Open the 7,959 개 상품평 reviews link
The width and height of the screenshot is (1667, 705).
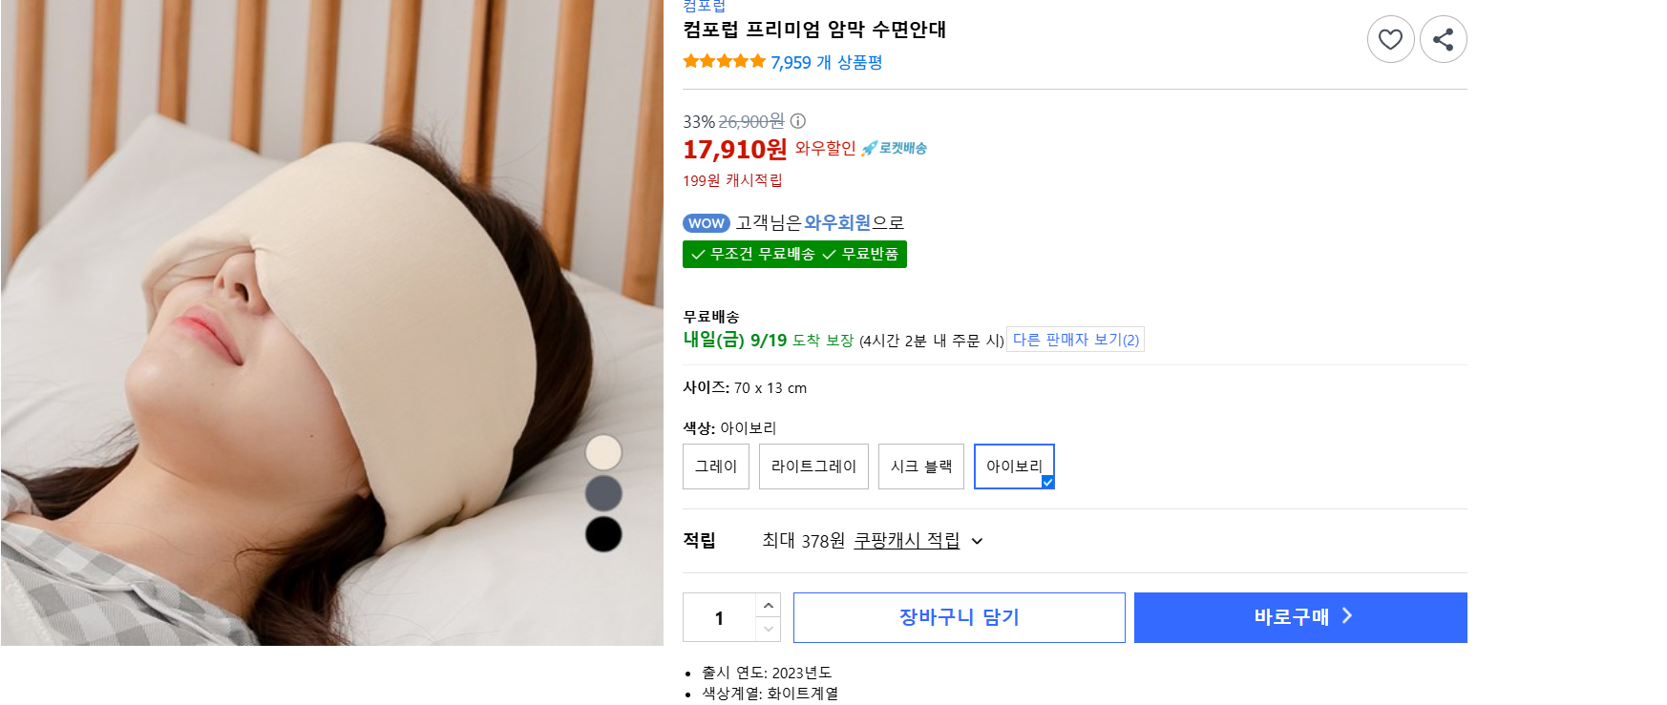(826, 63)
